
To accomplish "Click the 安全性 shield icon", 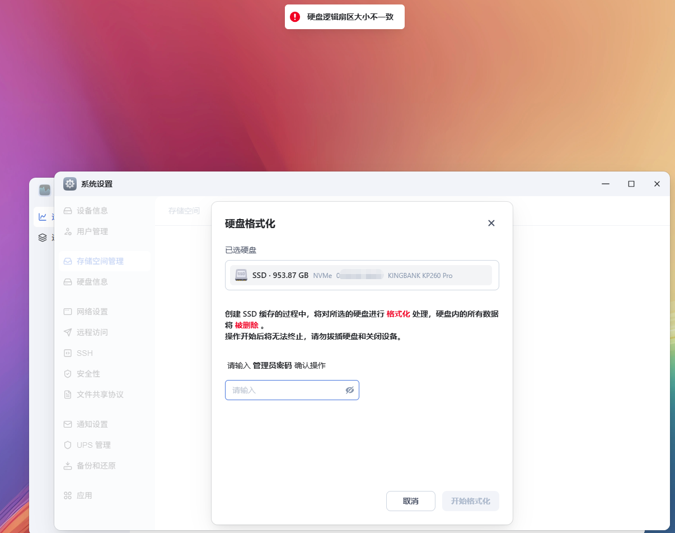I will (x=68, y=374).
